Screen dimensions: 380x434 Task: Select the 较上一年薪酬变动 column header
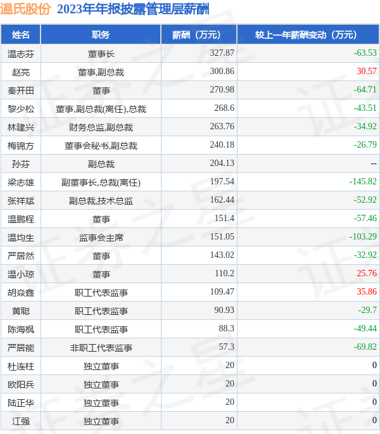pos(308,35)
